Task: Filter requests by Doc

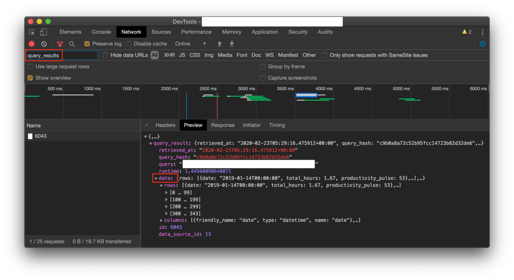Action: click(256, 55)
